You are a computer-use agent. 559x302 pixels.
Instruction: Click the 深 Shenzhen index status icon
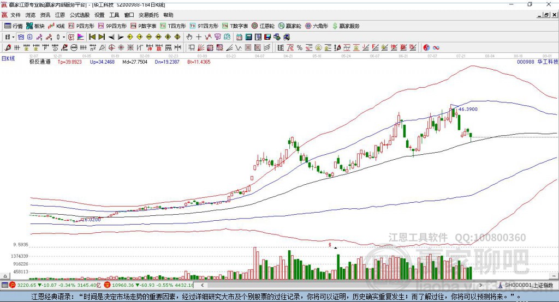point(108,285)
